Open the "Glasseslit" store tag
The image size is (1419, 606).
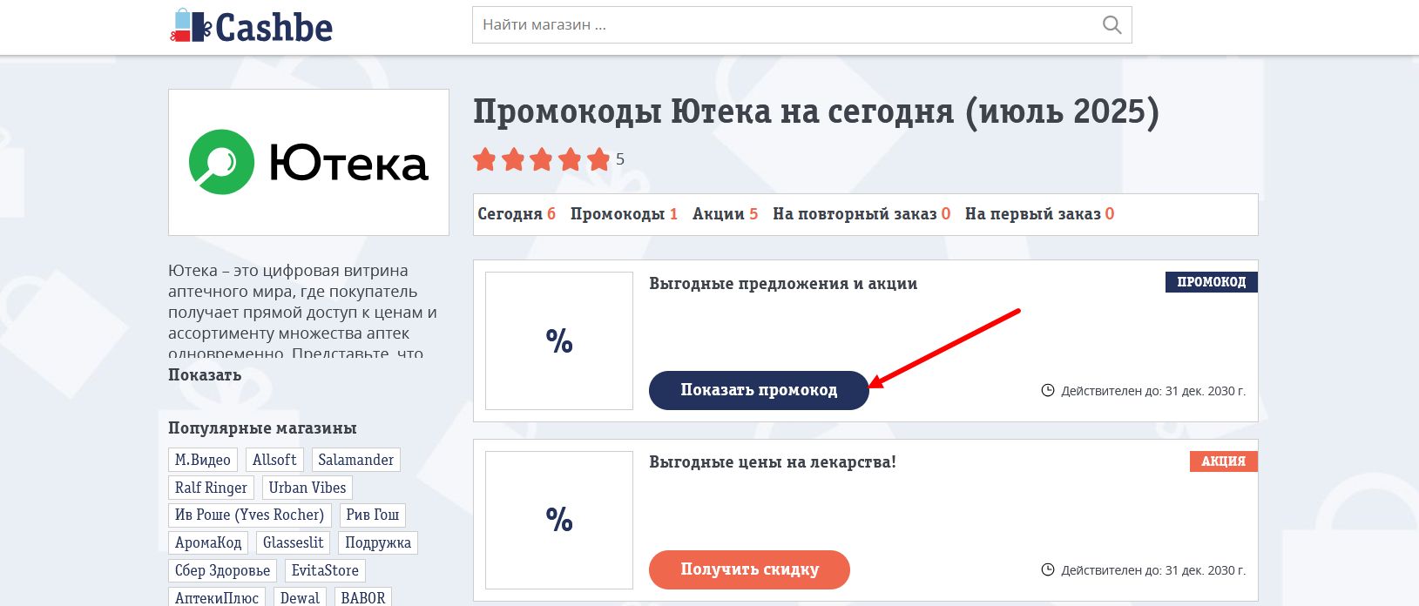pos(294,542)
